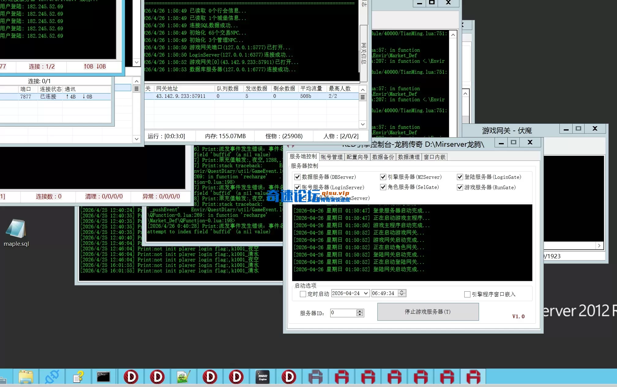Check the 引擎程序窗口嵌入 option
Image resolution: width=617 pixels, height=387 pixels.
pos(467,294)
